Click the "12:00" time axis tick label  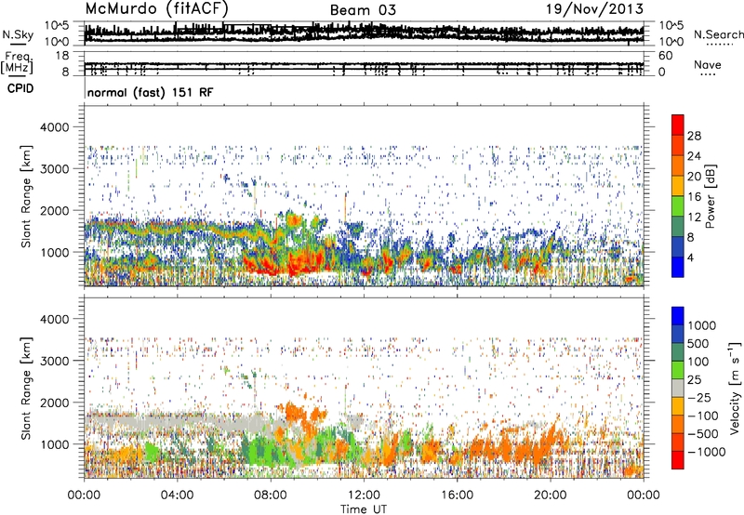pos(364,495)
